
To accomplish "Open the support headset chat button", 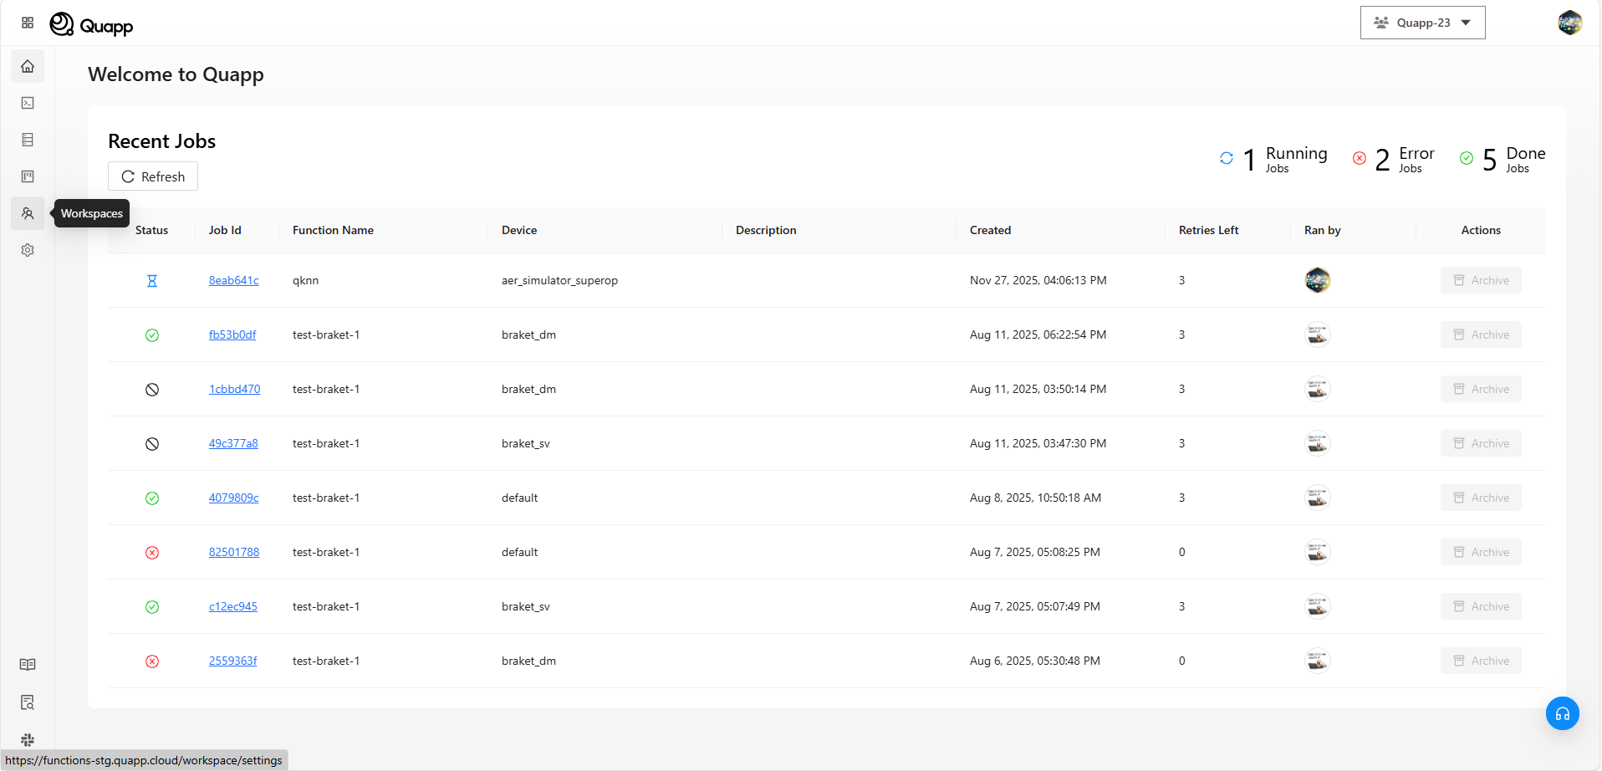I will [1562, 713].
